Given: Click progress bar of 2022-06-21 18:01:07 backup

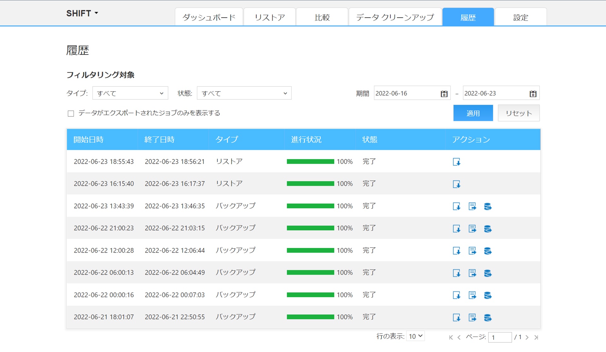Looking at the screenshot, I should 310,317.
